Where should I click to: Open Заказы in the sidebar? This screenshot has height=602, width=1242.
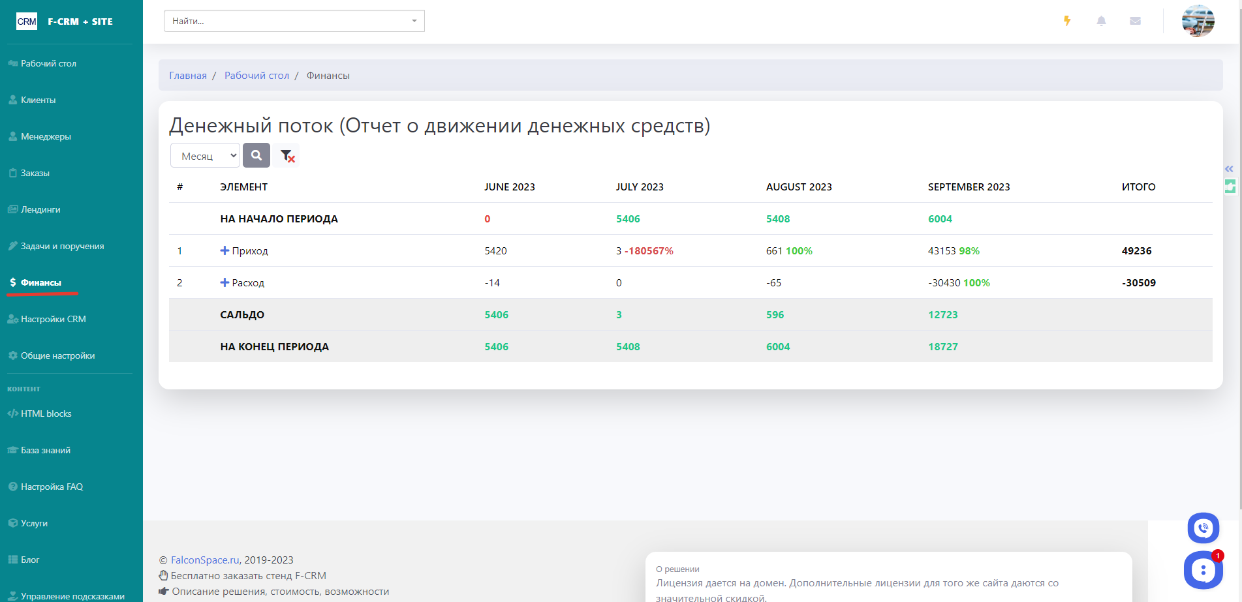35,173
